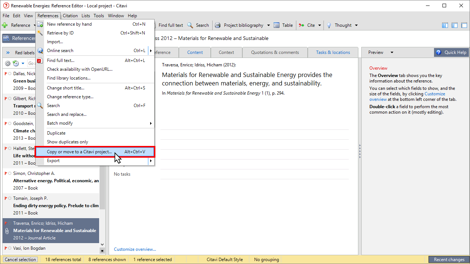470x264 pixels.
Task: Click the Quick Help question mark icon
Action: pos(438,52)
